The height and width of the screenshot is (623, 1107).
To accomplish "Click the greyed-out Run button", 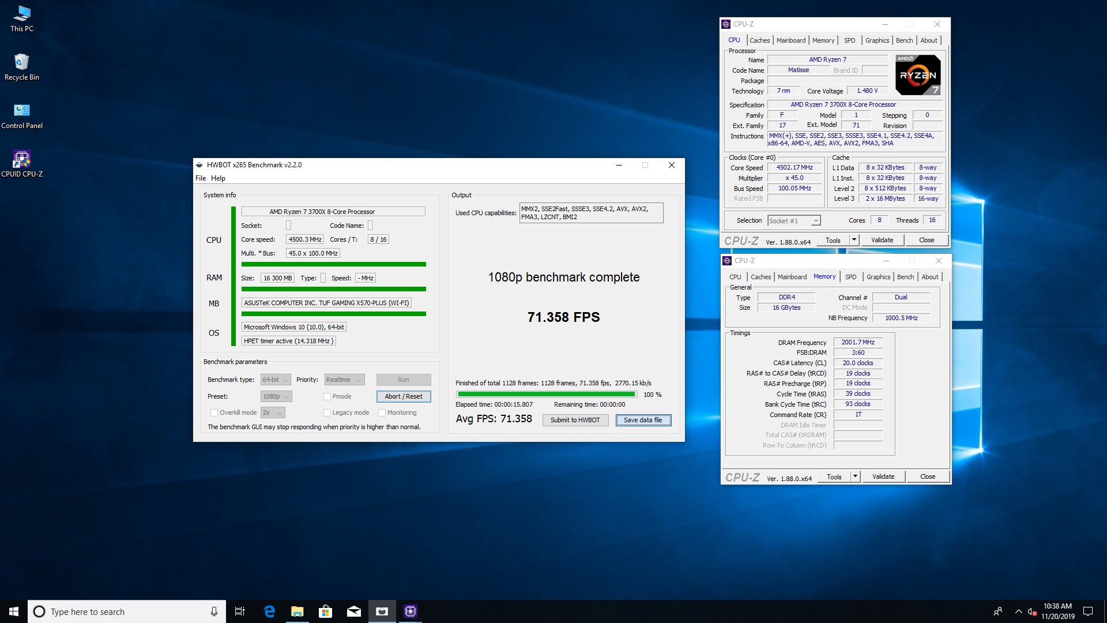I will [404, 380].
